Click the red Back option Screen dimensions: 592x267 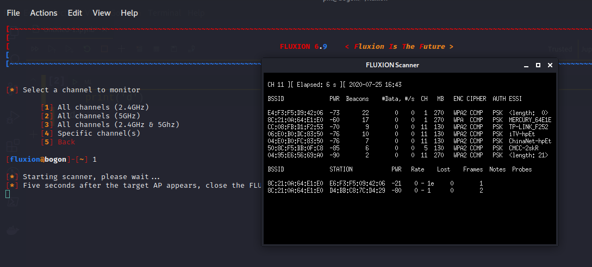click(x=66, y=142)
